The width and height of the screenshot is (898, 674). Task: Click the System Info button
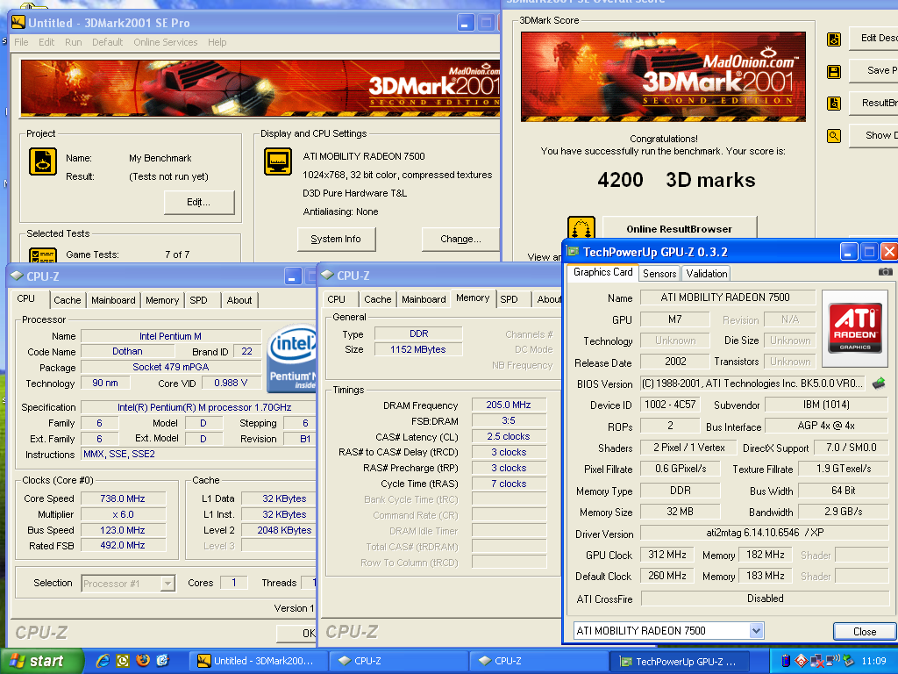pos(336,239)
